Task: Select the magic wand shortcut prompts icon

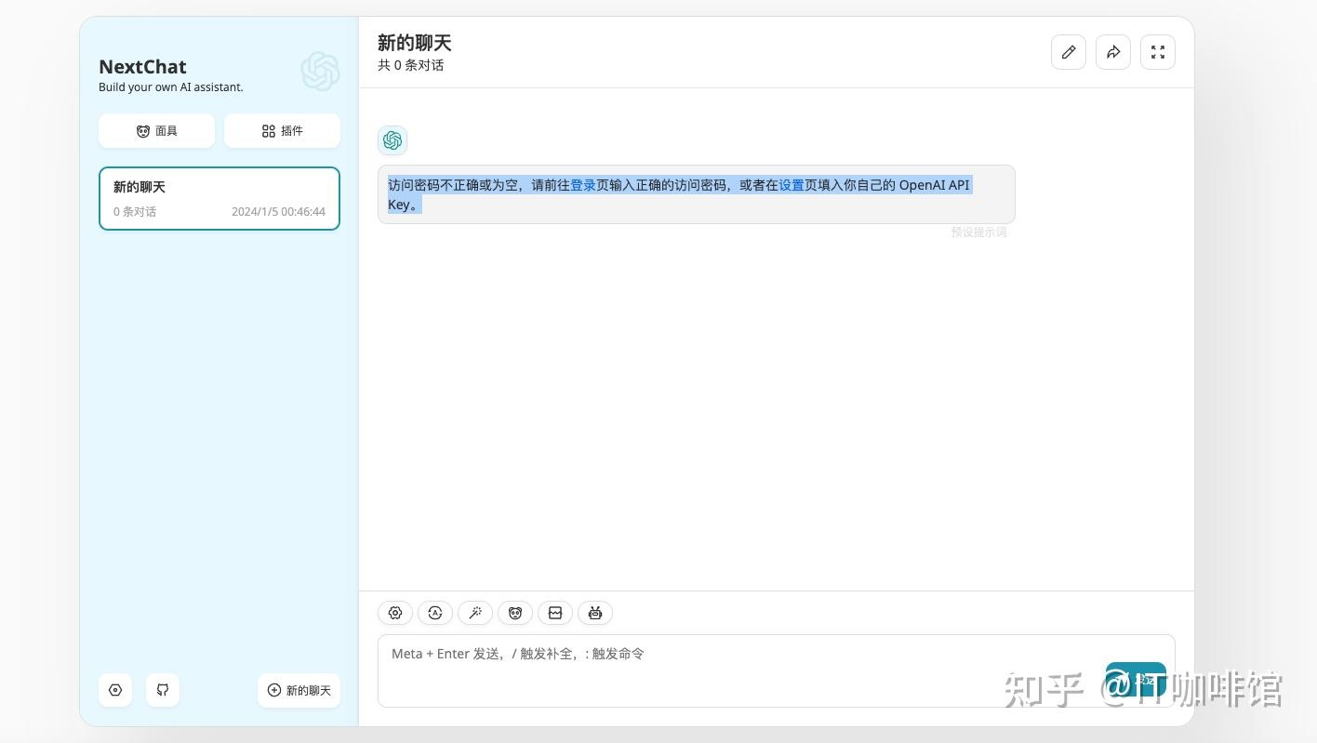Action: coord(475,613)
